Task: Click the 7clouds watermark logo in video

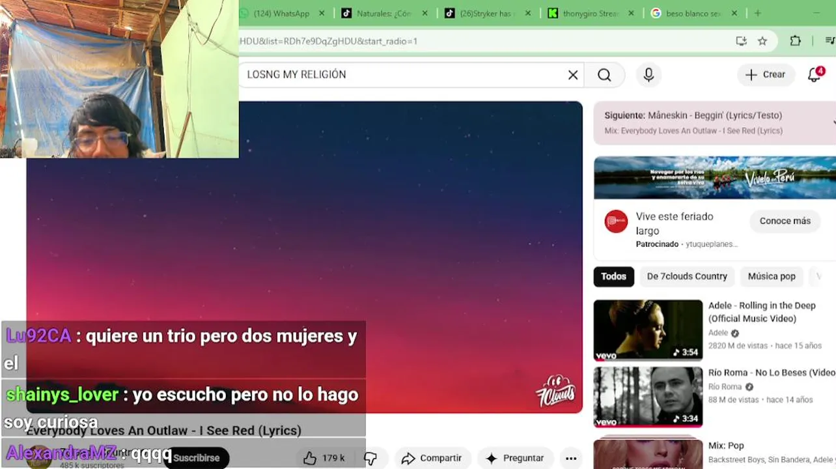Action: (x=555, y=391)
